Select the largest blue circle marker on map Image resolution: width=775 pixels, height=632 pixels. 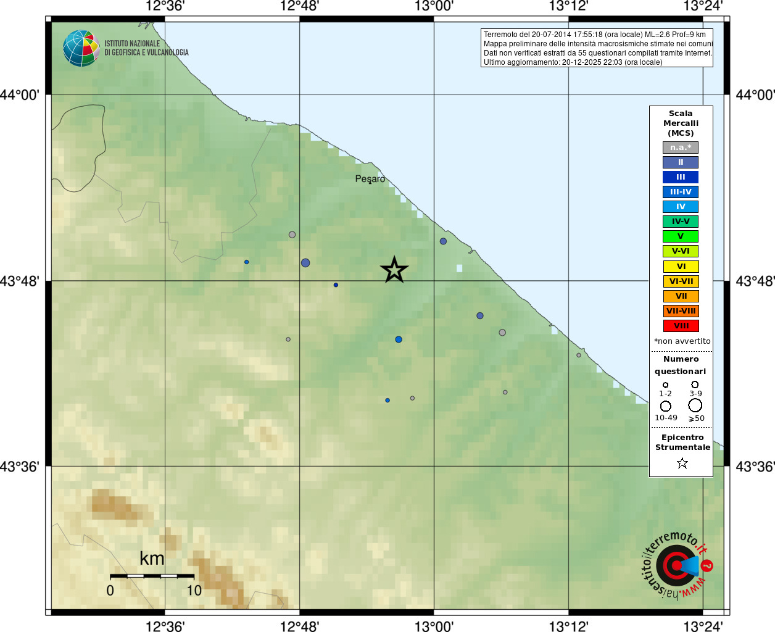point(305,263)
